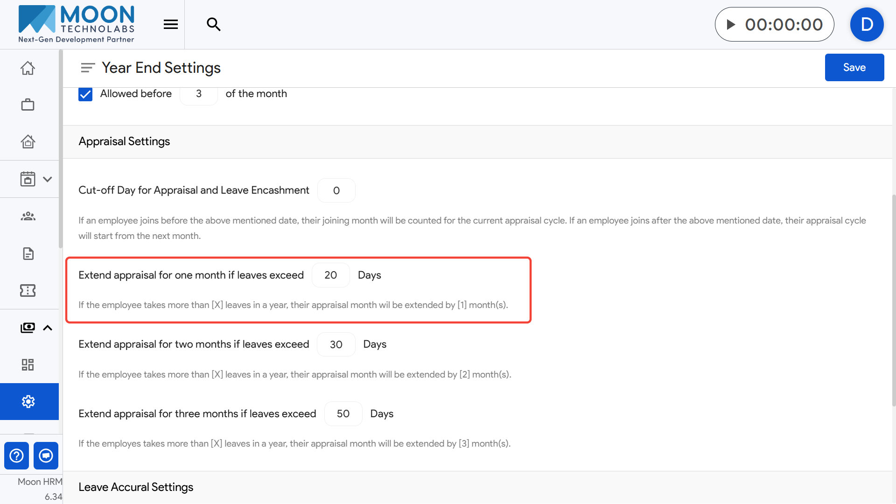The height and width of the screenshot is (504, 896).
Task: Open the Year End Settings section list icon
Action: pos(87,68)
